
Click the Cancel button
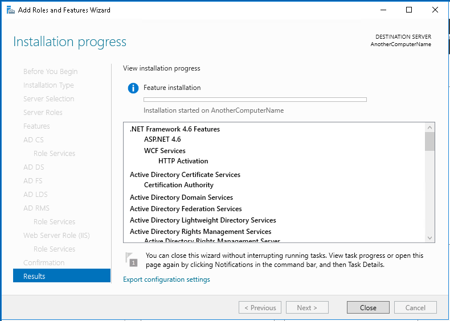click(415, 307)
